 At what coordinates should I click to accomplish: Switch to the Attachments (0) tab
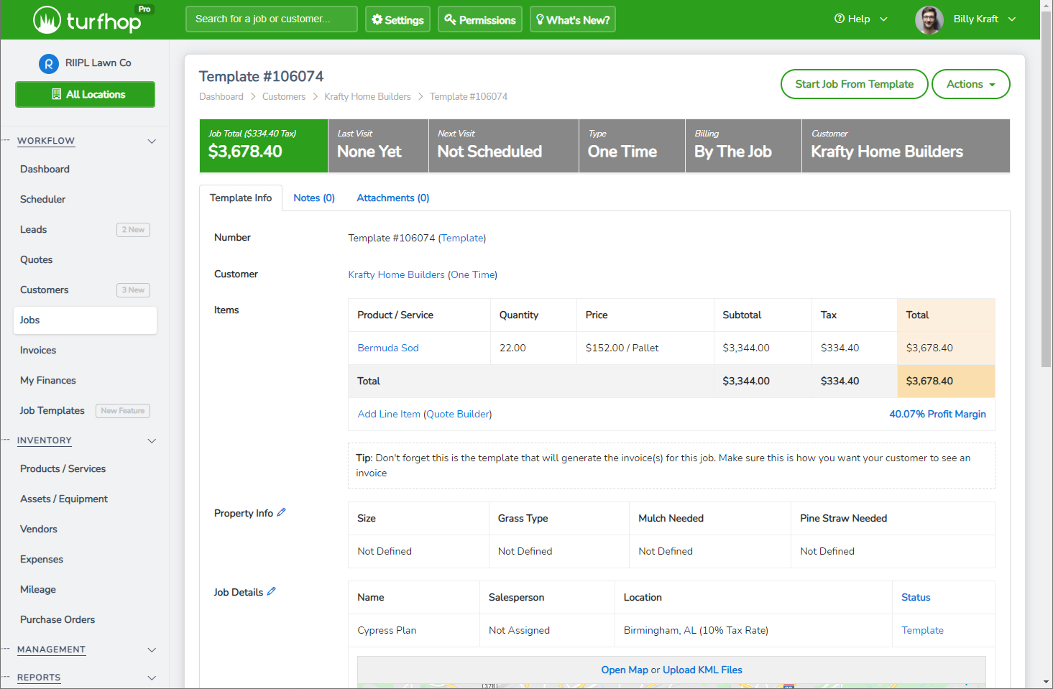[x=393, y=198]
